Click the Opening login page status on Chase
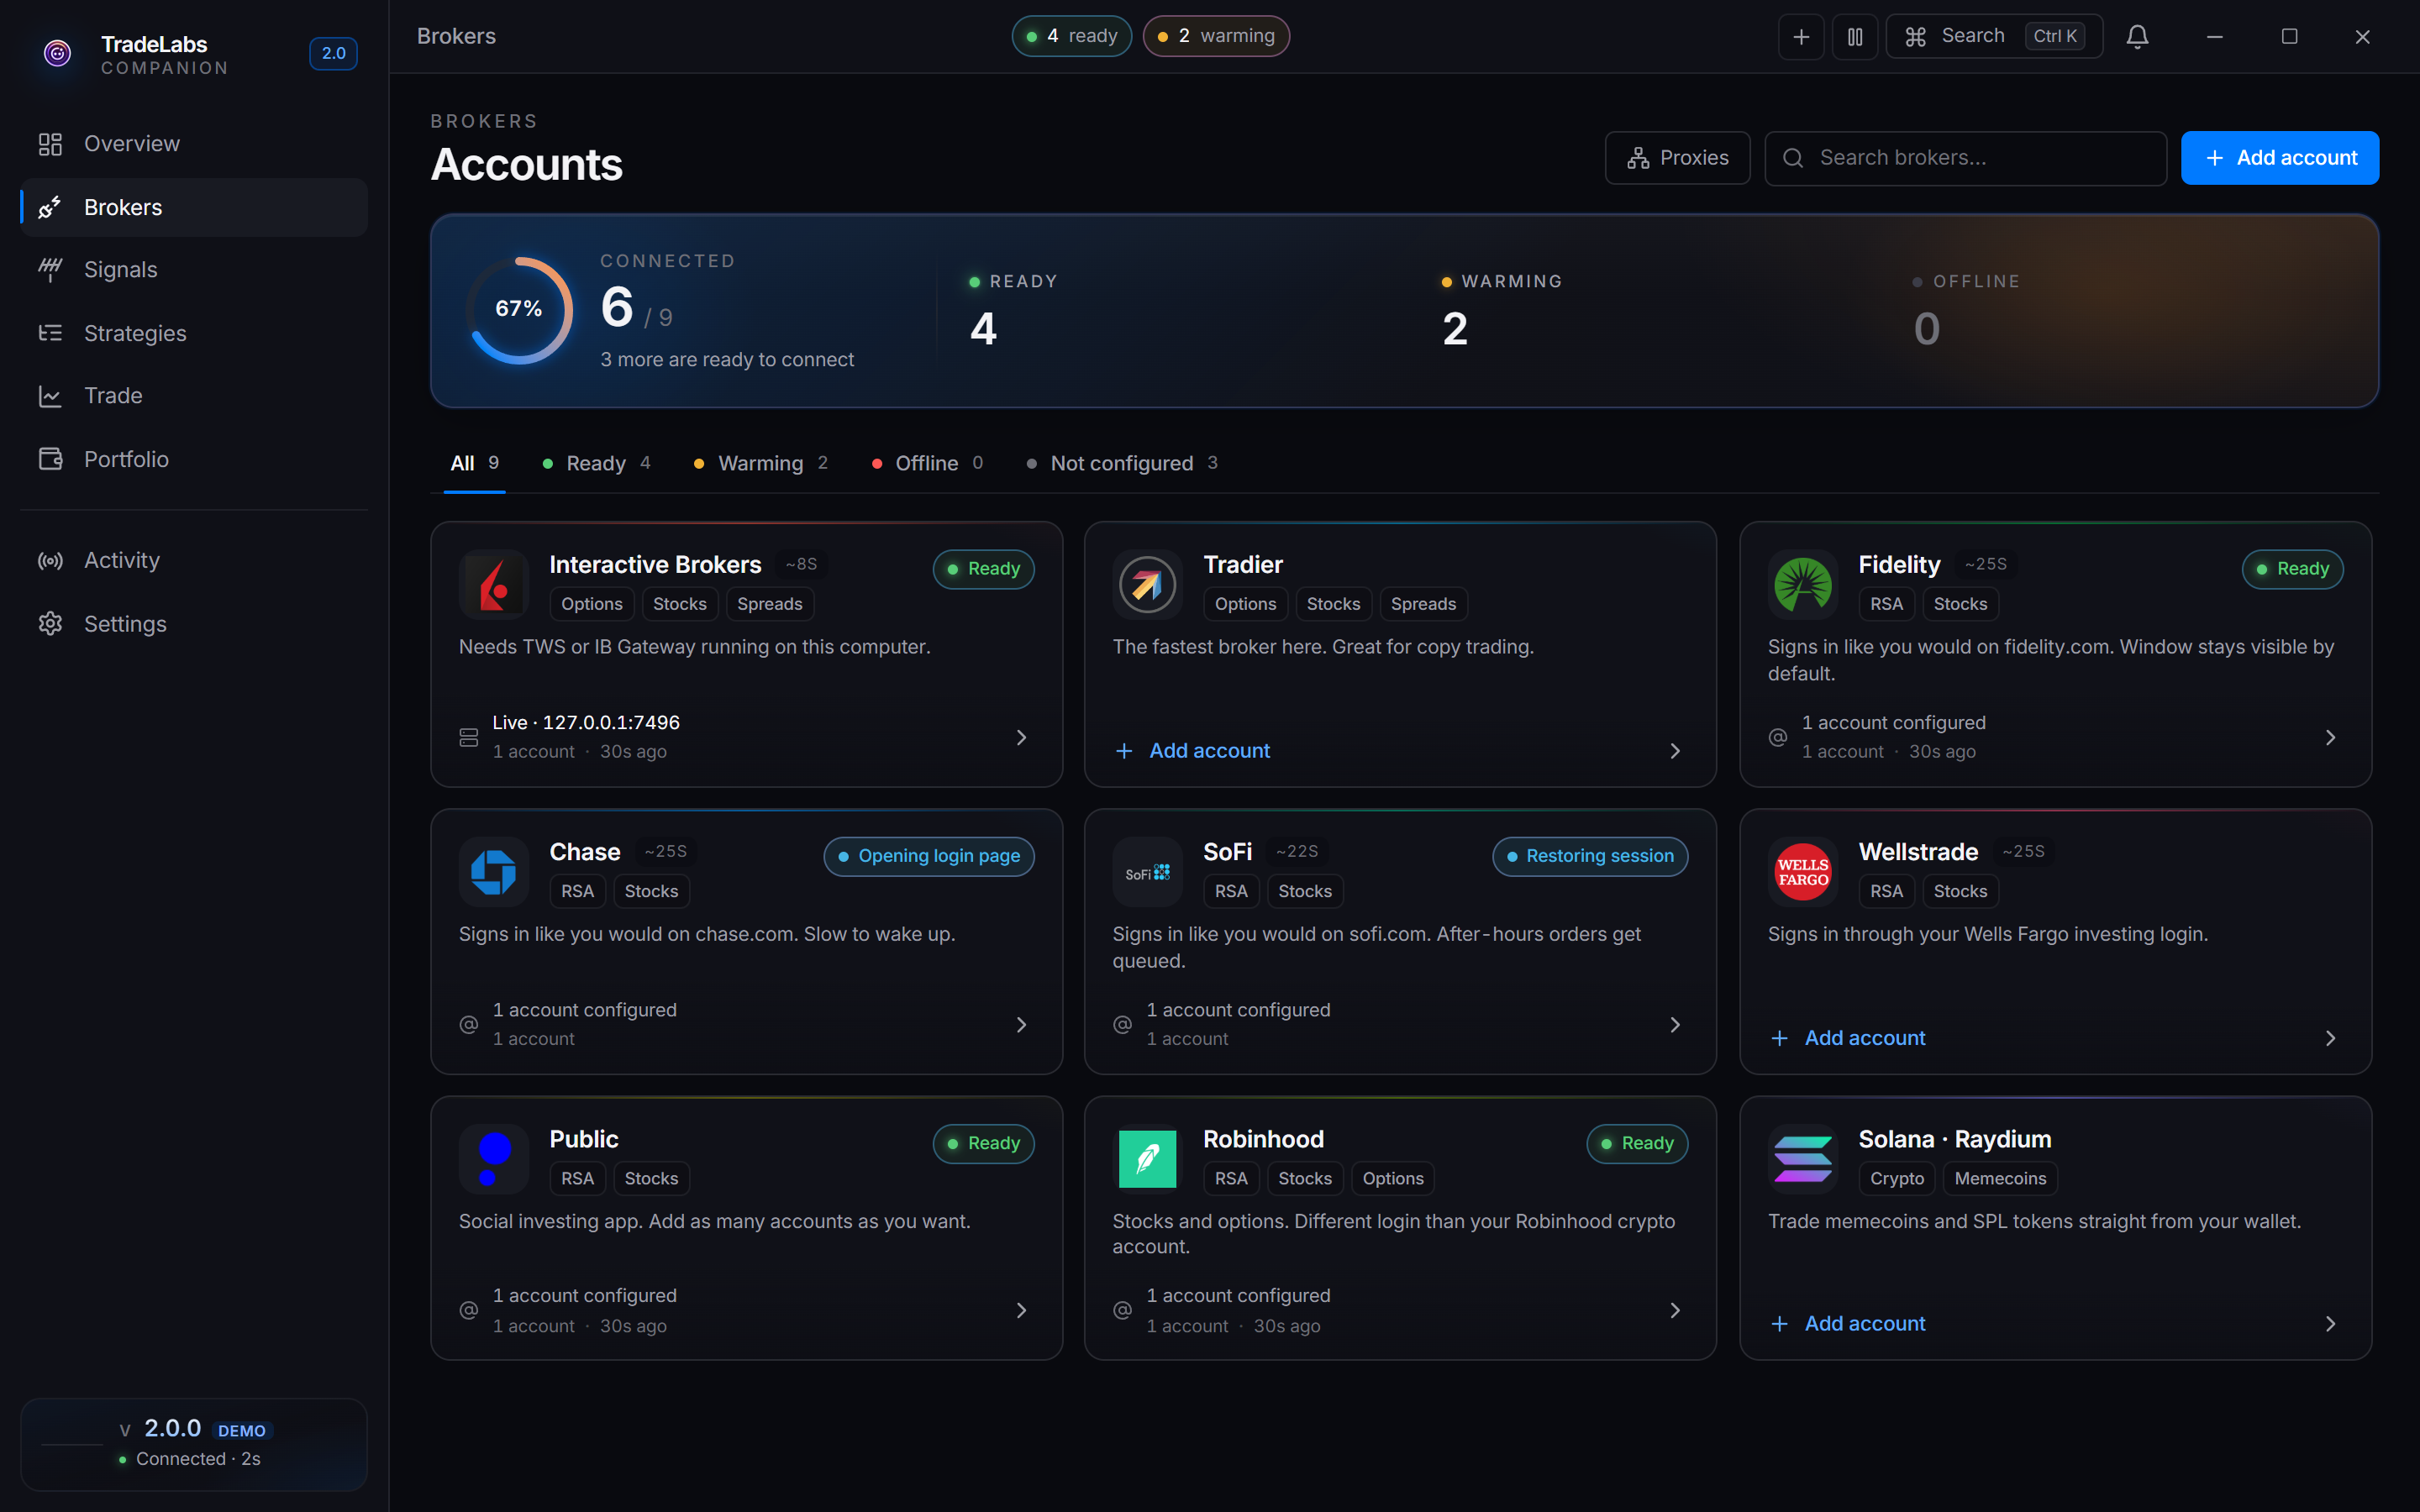Image resolution: width=2420 pixels, height=1512 pixels. click(x=929, y=857)
